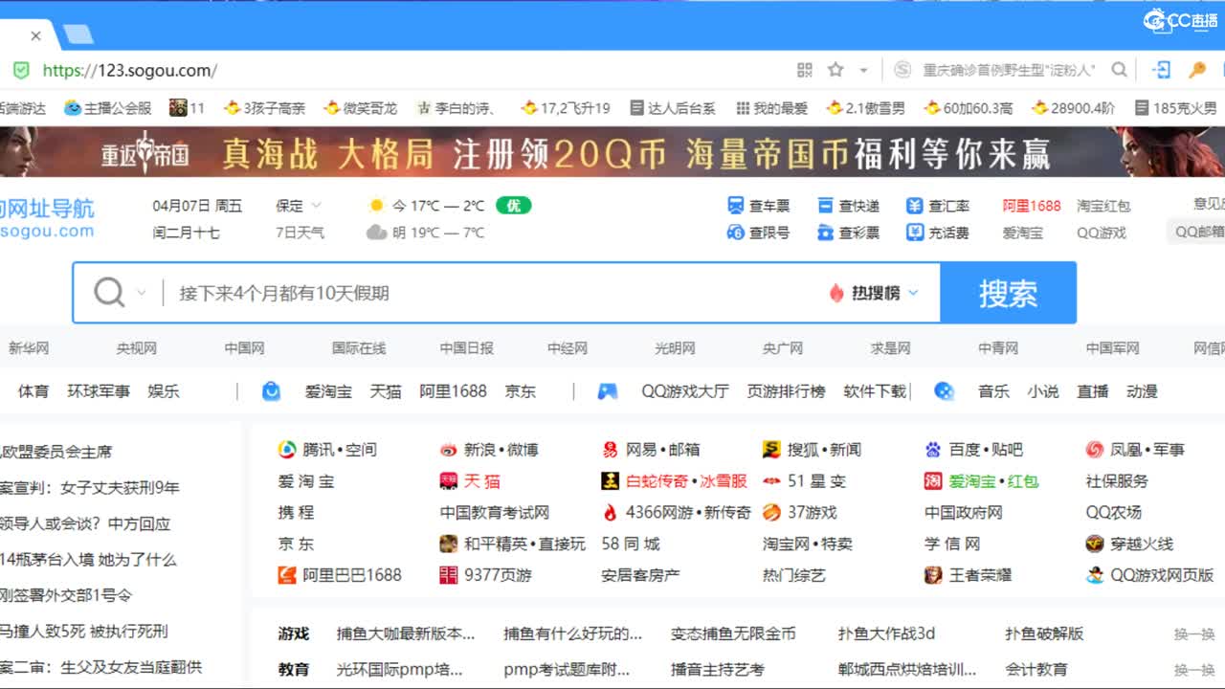The image size is (1225, 689).
Task: Bookmark this page with the star icon
Action: 835,70
